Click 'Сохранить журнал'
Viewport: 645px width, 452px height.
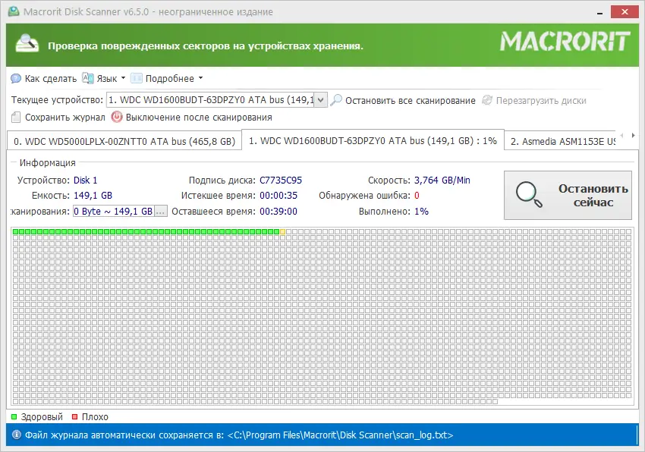point(58,118)
